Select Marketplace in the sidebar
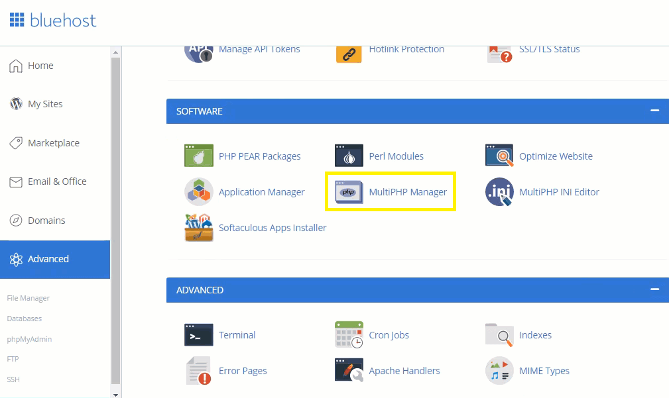Viewport: 669px width, 398px height. (x=55, y=143)
